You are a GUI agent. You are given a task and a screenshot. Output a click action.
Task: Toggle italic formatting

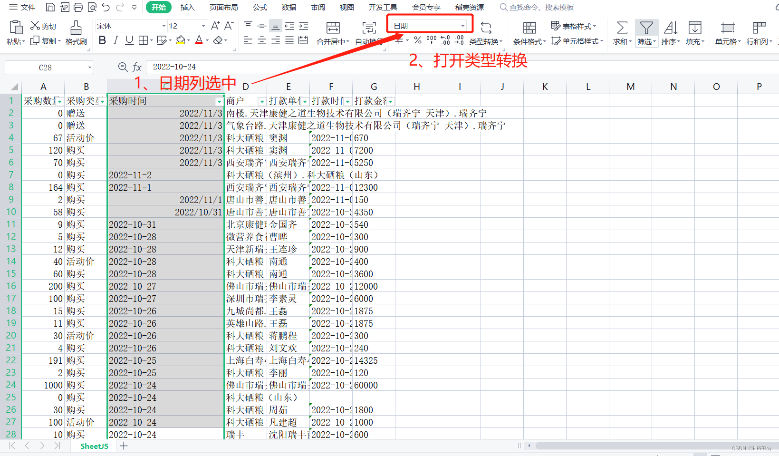pyautogui.click(x=115, y=40)
